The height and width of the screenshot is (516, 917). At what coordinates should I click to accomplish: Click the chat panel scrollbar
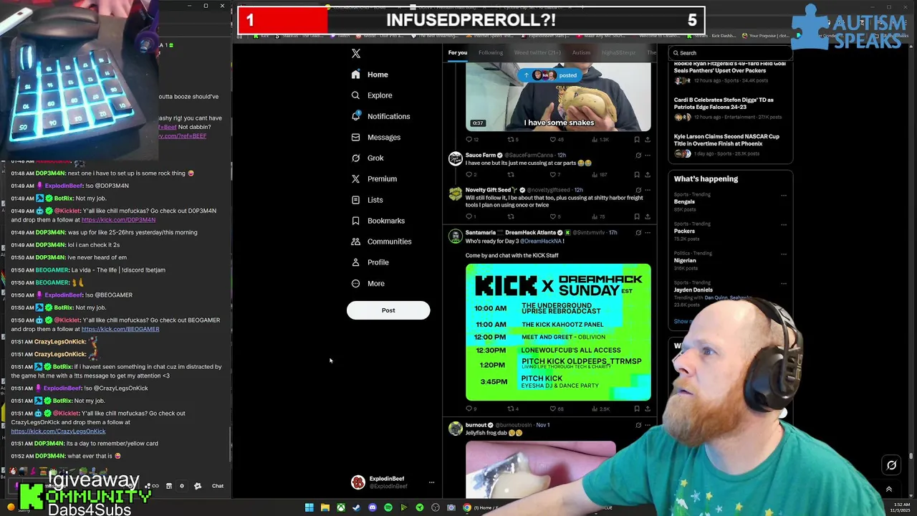tap(230, 444)
